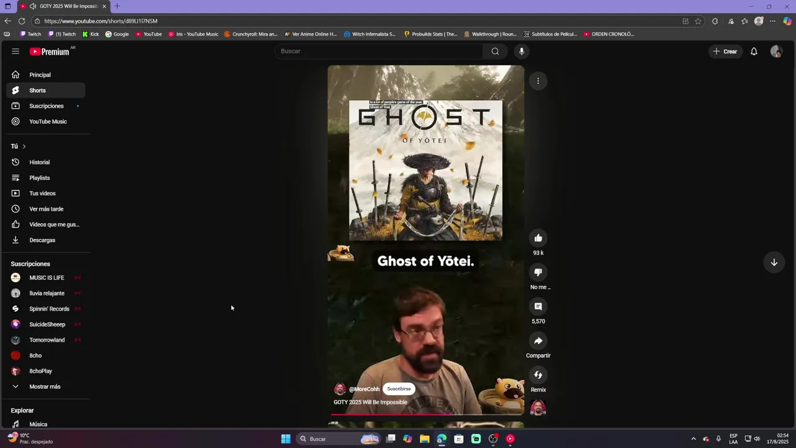Image resolution: width=796 pixels, height=448 pixels.
Task: Open File Explorer from the taskbar
Action: (x=424, y=439)
